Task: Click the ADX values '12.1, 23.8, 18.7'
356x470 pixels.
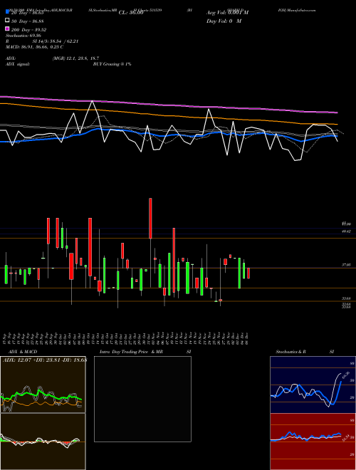Action: (x=83, y=58)
